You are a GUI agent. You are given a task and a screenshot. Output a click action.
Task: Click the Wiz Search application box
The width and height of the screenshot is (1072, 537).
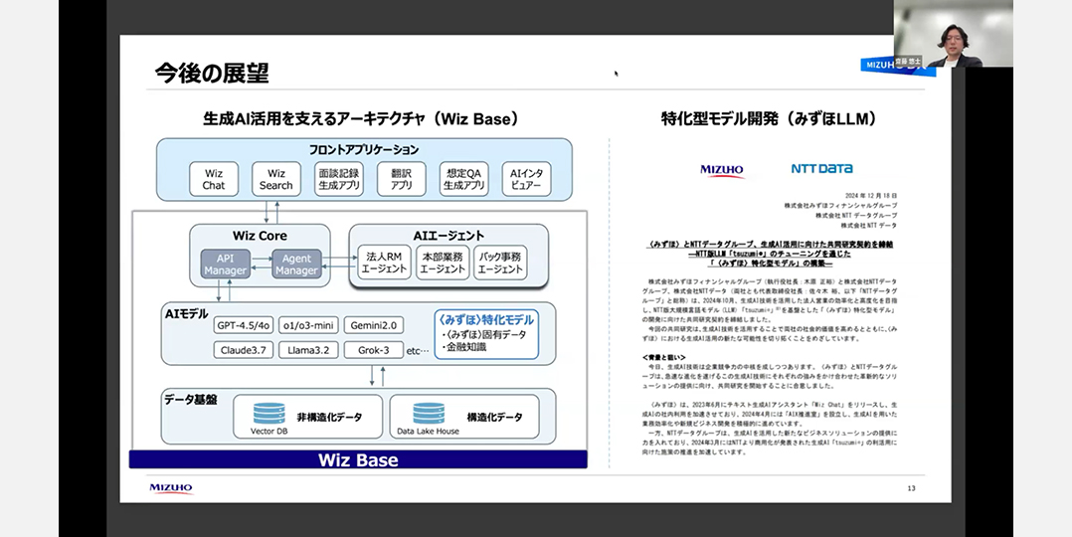(276, 179)
